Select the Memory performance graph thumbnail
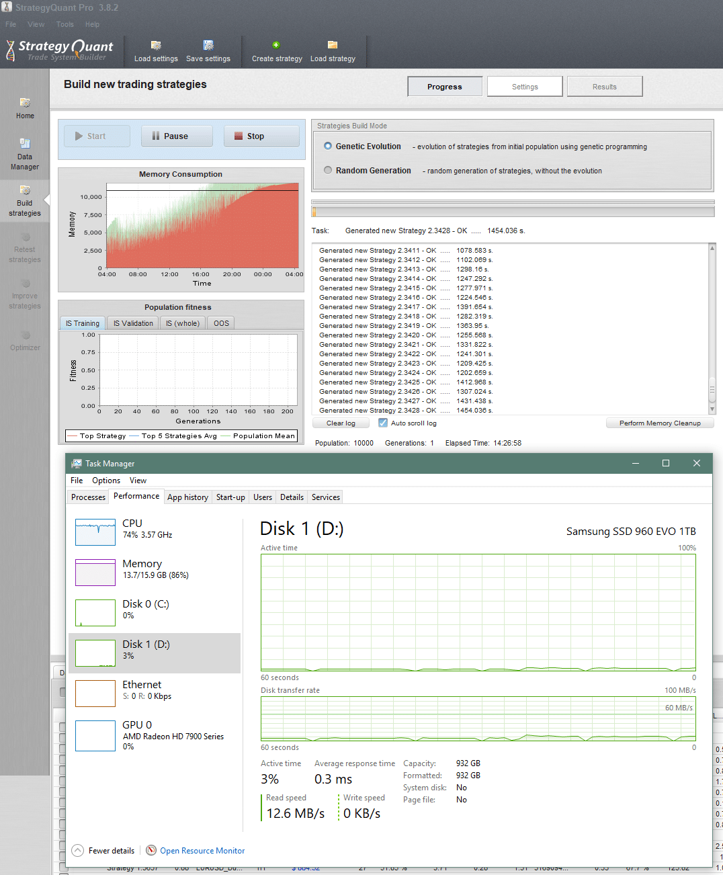 95,573
